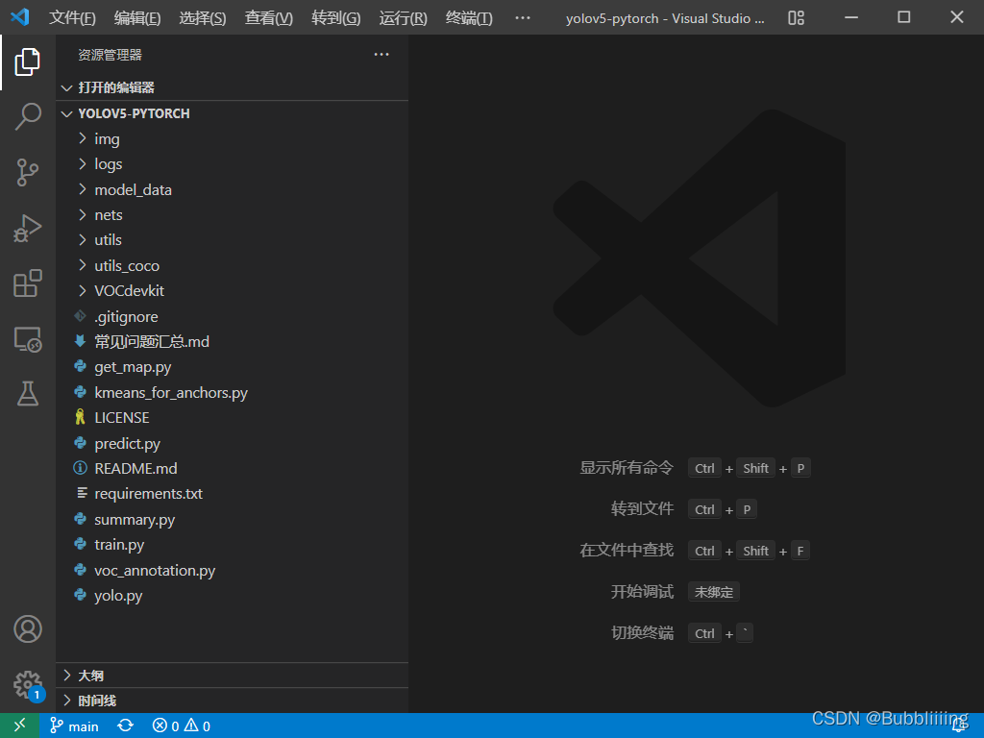The height and width of the screenshot is (738, 984).
Task: Expand the utils folder
Action: click(x=233, y=240)
